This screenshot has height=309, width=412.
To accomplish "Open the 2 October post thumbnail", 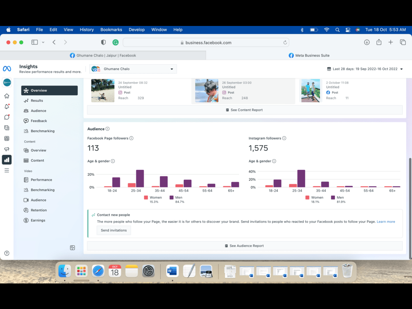I will click(311, 90).
